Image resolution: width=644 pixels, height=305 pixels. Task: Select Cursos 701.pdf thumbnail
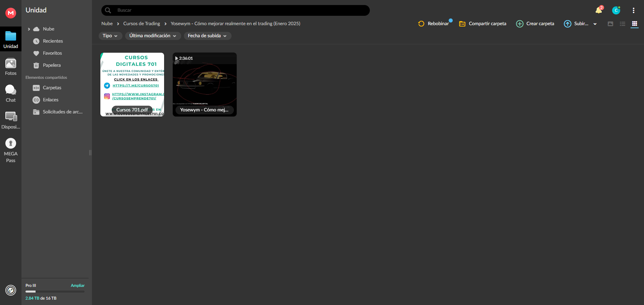(132, 85)
